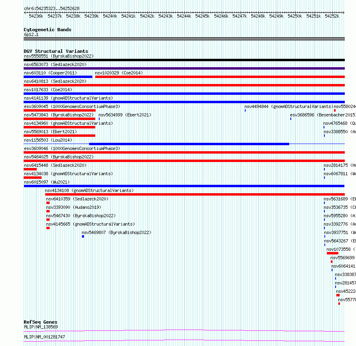Click the 54236k ruler tick label
Viewport: 356px width, 346px height.
point(36,16)
